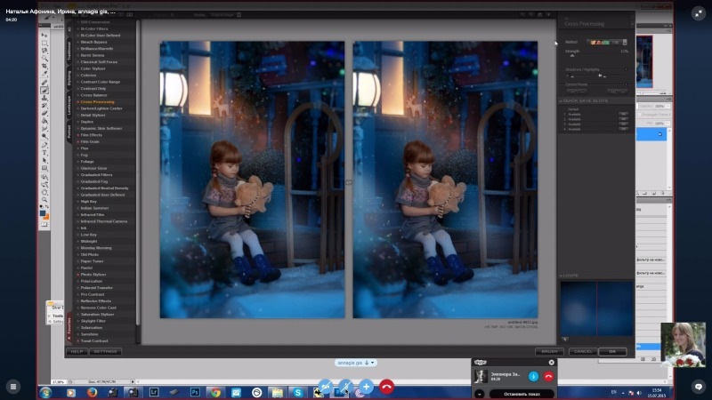This screenshot has width=712, height=400.
Task: Select the Eyedropper tool
Action: point(44,74)
